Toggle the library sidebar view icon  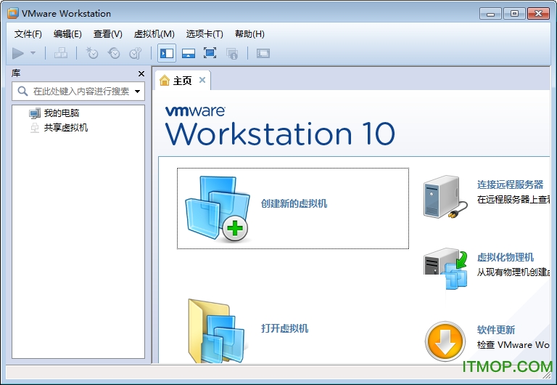pos(167,53)
